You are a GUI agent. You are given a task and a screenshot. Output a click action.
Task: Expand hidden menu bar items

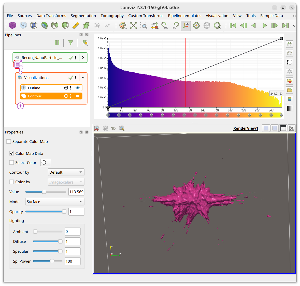click(294, 16)
